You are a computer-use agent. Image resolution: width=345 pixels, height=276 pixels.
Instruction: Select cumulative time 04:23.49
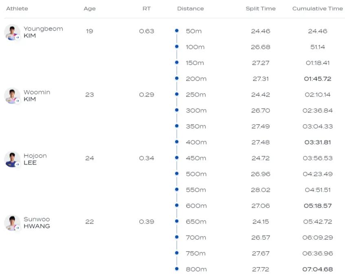tap(317, 174)
